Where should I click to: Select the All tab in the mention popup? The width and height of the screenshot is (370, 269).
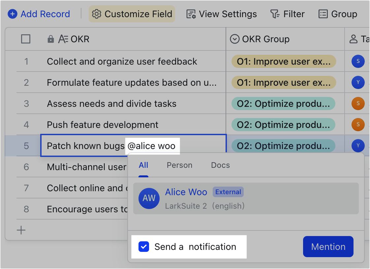pyautogui.click(x=143, y=165)
